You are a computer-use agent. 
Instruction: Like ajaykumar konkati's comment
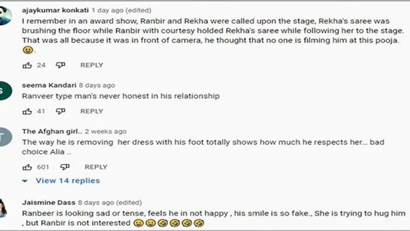[27, 65]
